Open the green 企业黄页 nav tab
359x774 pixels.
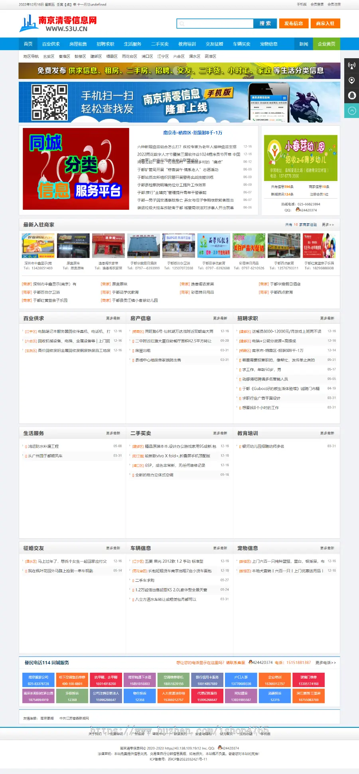[327, 44]
